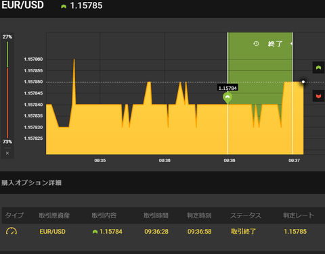The height and width of the screenshot is (254, 325).
Task: Click the speedometer type icon in the trade row
Action: click(x=12, y=231)
